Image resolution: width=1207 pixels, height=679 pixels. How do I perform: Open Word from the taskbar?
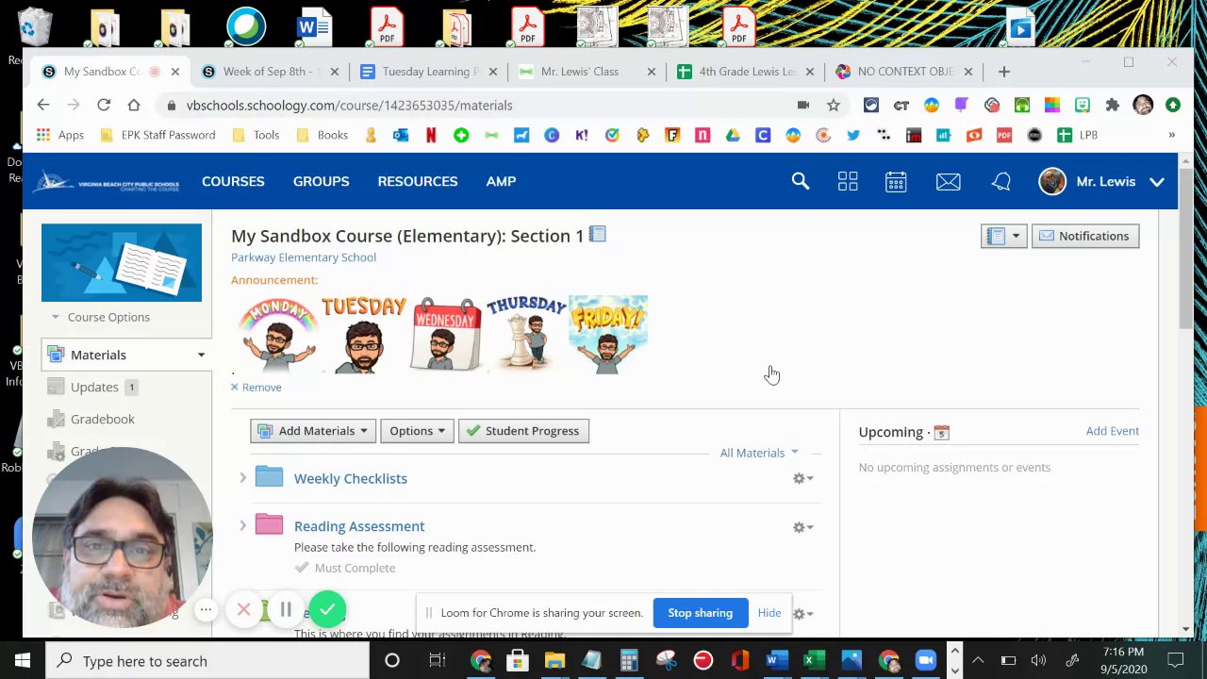coord(776,661)
